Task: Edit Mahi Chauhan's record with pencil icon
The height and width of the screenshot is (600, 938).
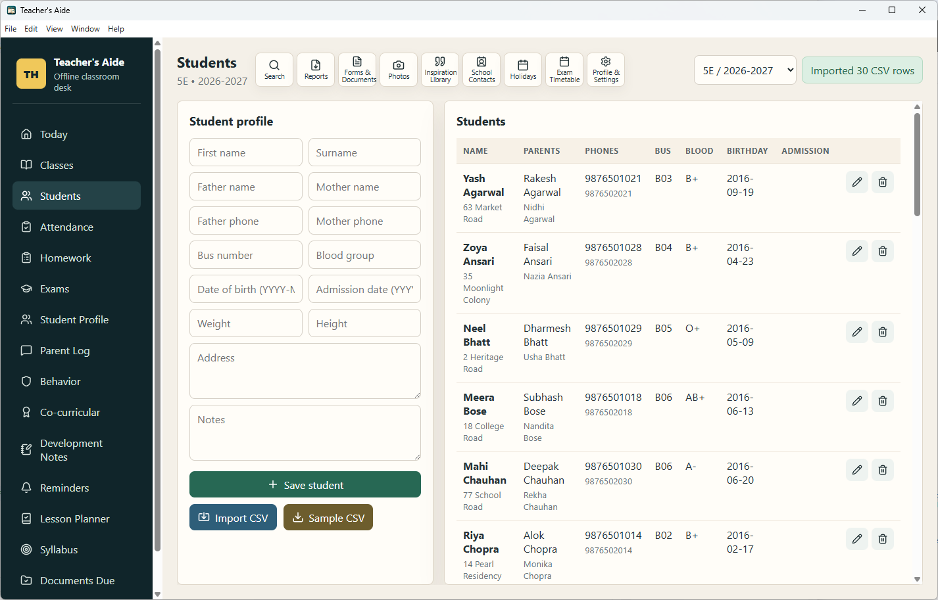Action: pyautogui.click(x=857, y=470)
